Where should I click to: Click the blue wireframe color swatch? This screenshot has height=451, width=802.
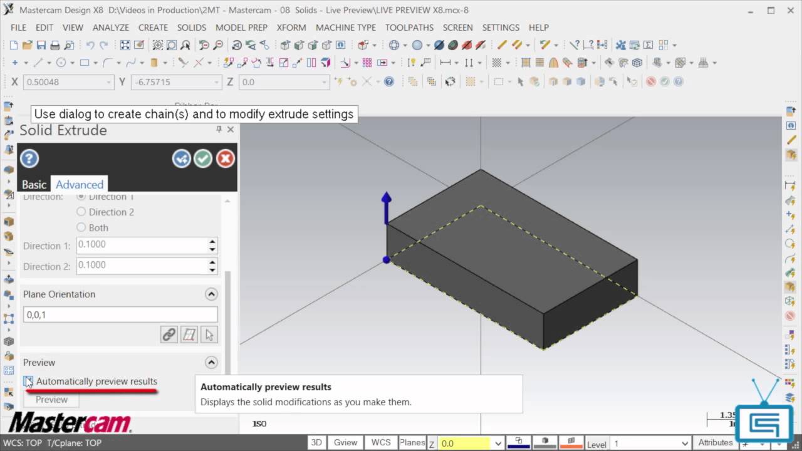(x=518, y=443)
